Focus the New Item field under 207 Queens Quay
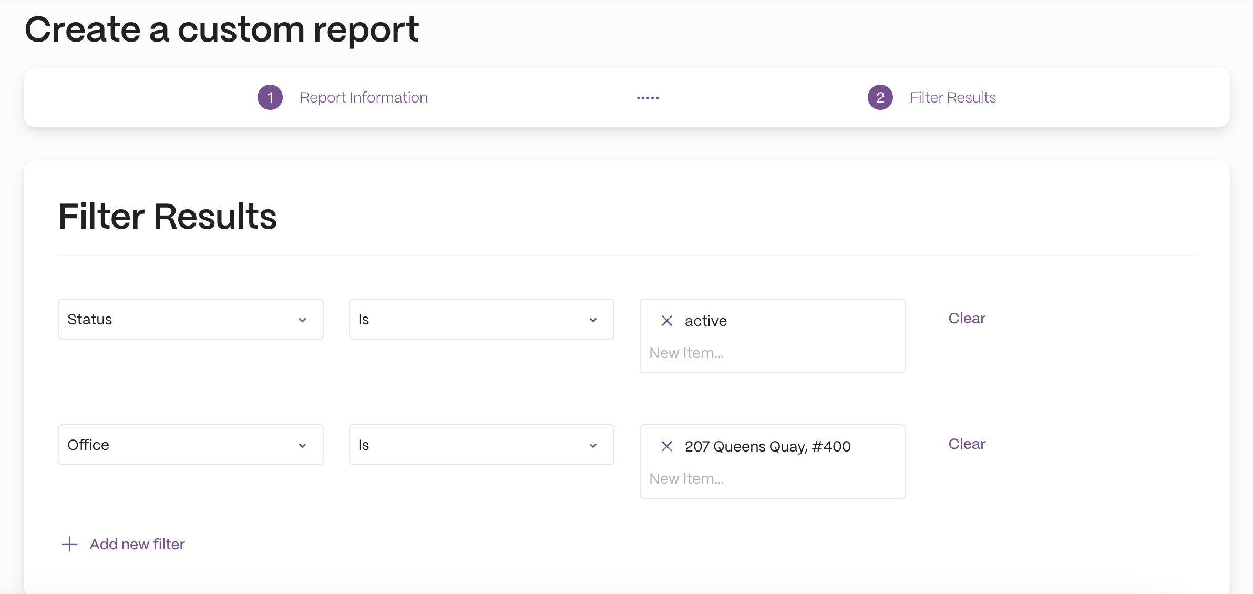Image resolution: width=1253 pixels, height=594 pixels. click(773, 478)
